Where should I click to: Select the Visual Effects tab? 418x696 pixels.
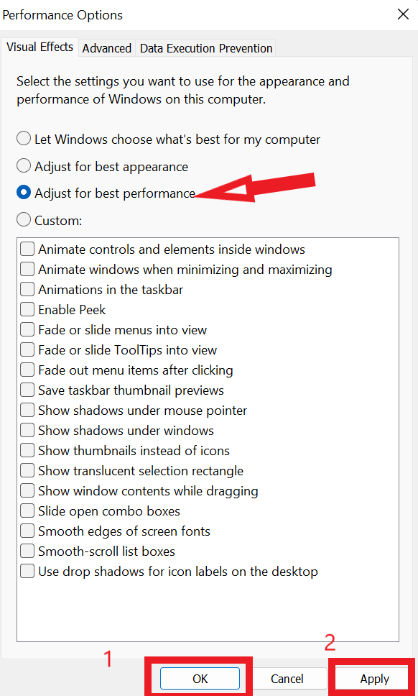tap(40, 47)
